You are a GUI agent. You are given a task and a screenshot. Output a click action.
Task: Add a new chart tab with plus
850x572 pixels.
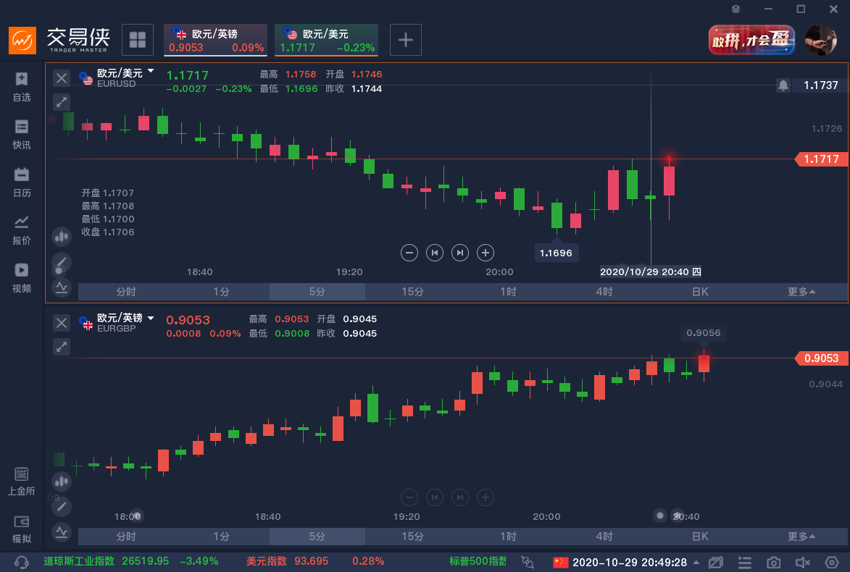click(x=406, y=40)
